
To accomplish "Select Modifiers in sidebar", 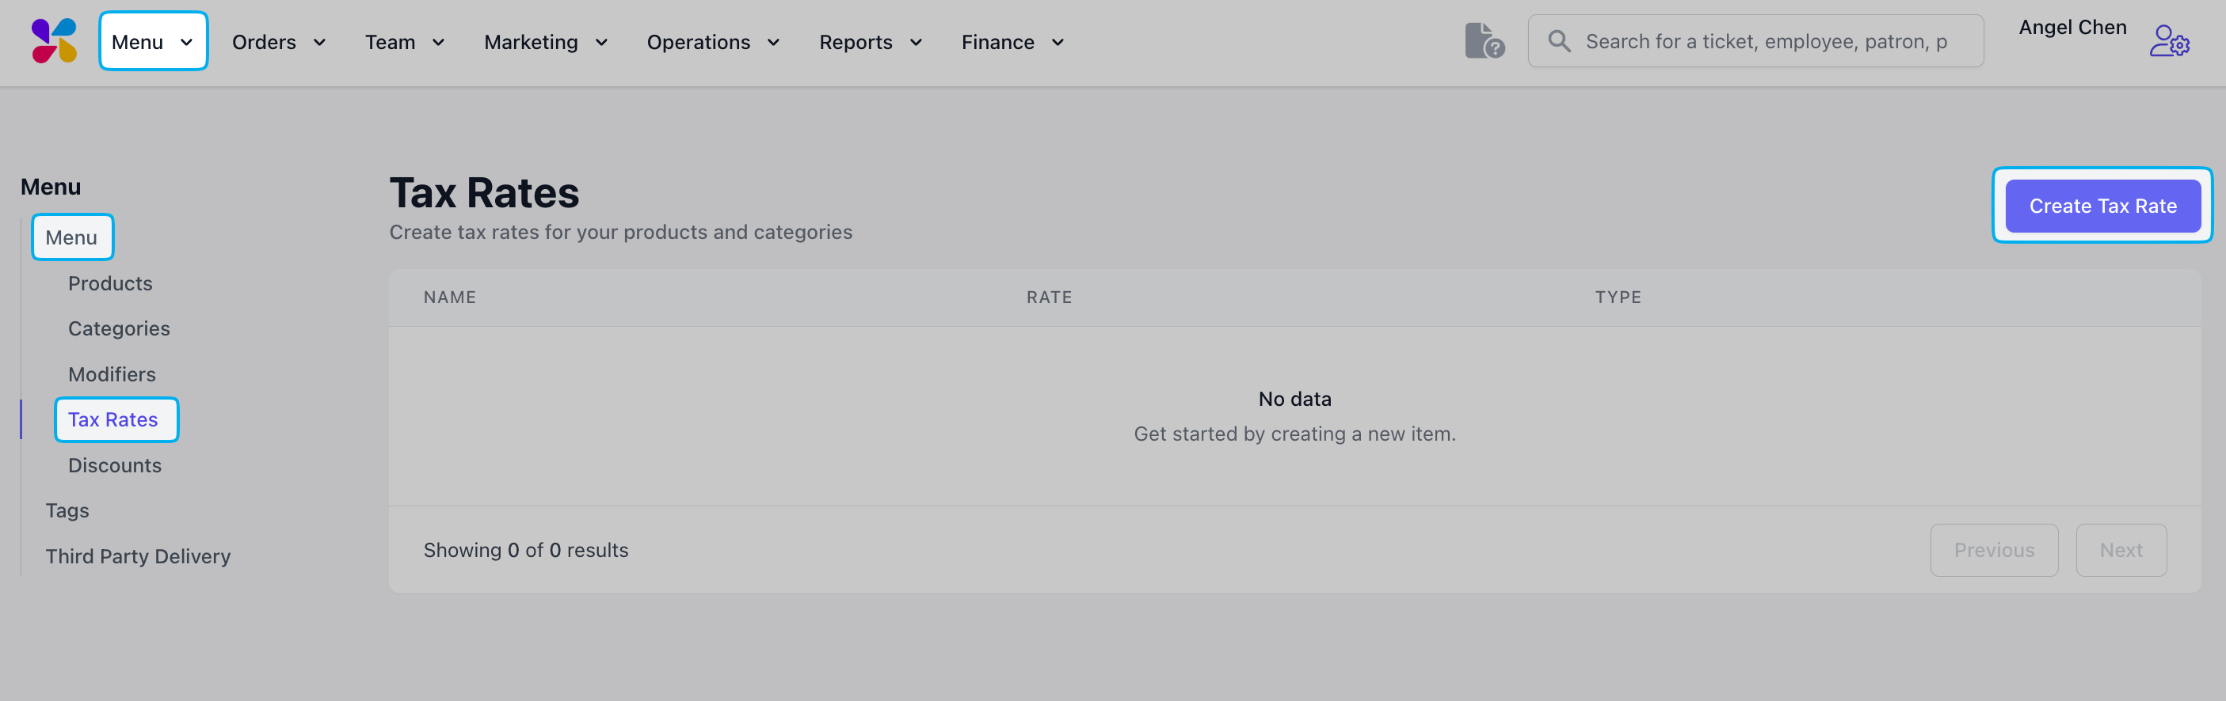I will (x=112, y=373).
